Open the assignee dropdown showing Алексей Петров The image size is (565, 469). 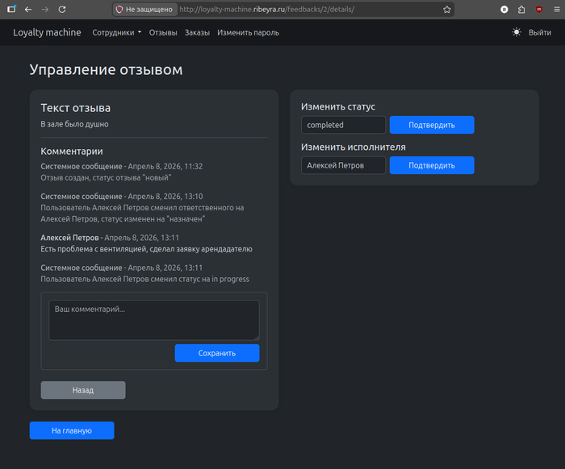pos(343,165)
